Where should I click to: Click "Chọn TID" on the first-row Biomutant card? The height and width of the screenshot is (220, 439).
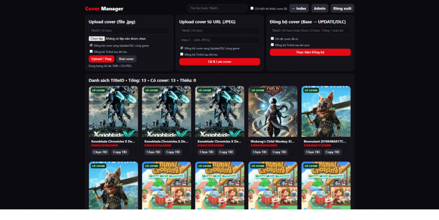pos(313,152)
